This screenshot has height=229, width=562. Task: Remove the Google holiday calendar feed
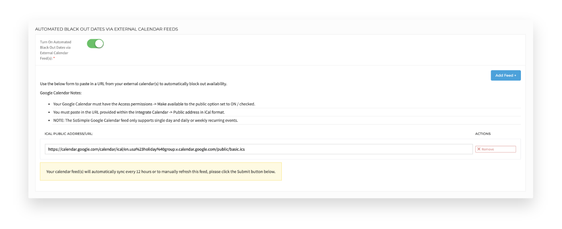(x=495, y=149)
